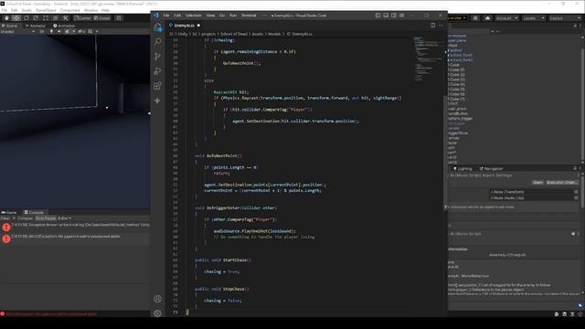Customize layout icon in VS Code title bar

[402, 16]
